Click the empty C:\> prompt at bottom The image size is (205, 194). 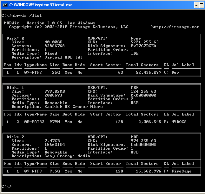(6, 186)
